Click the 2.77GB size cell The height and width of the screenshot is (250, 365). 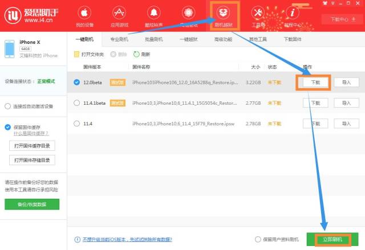[x=253, y=103]
